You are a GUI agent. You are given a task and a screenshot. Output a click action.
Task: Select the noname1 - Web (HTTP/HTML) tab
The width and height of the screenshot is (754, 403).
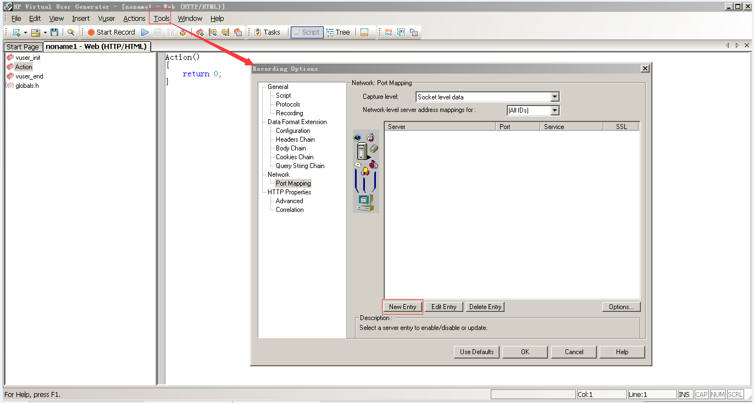(96, 46)
